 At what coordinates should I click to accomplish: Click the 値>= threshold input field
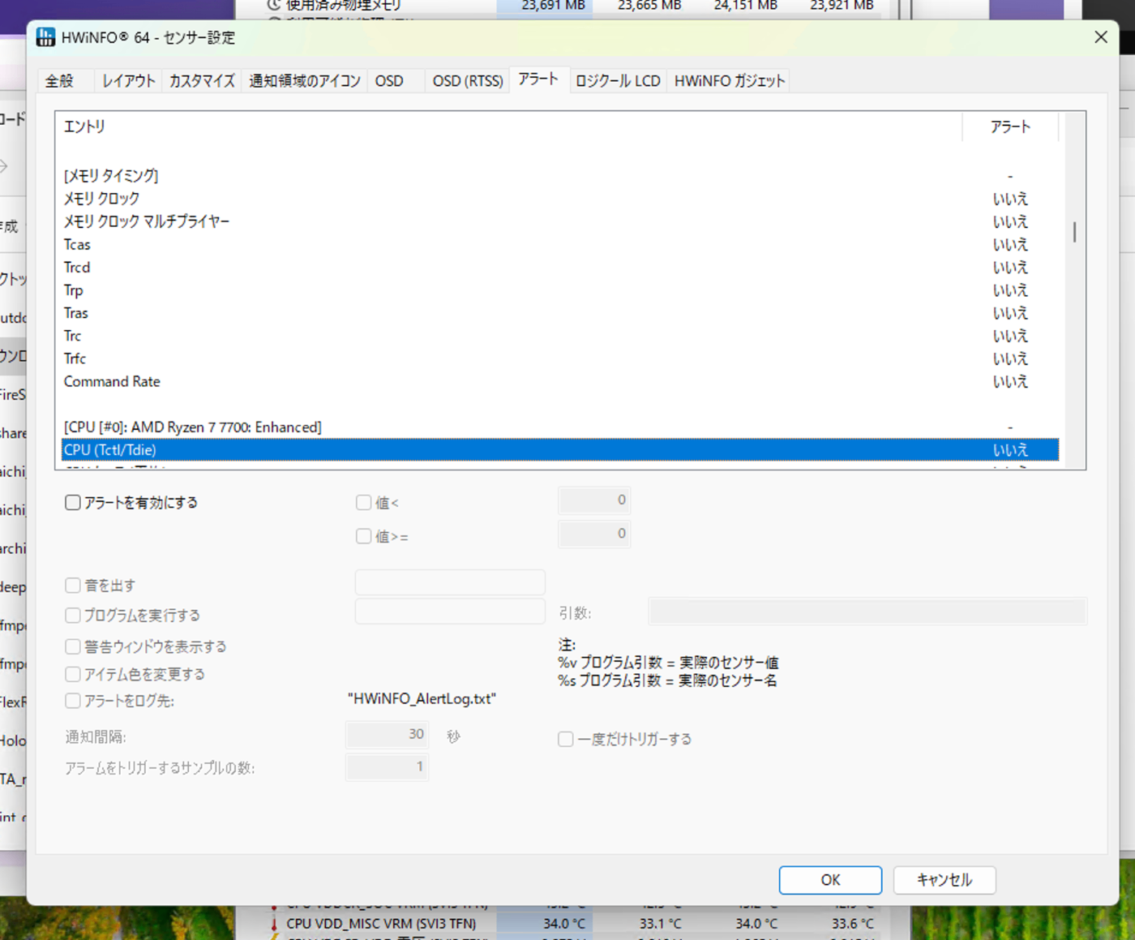[x=594, y=534]
